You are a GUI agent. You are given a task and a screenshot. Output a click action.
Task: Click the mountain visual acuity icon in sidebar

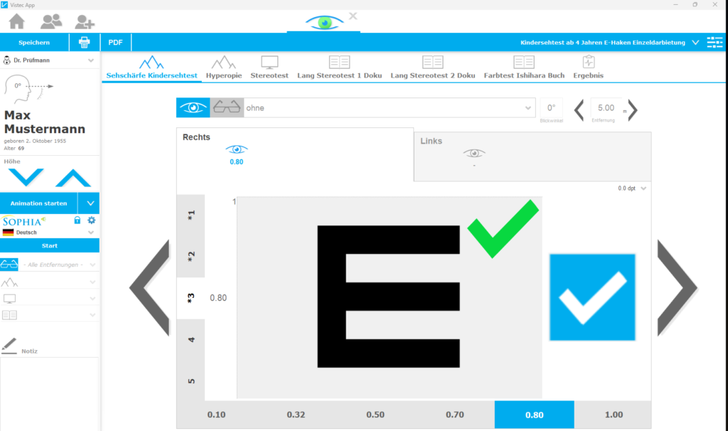click(9, 282)
